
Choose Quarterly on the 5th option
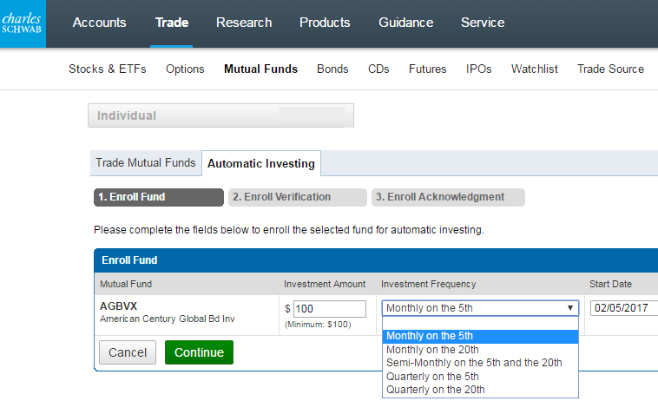pyautogui.click(x=480, y=376)
